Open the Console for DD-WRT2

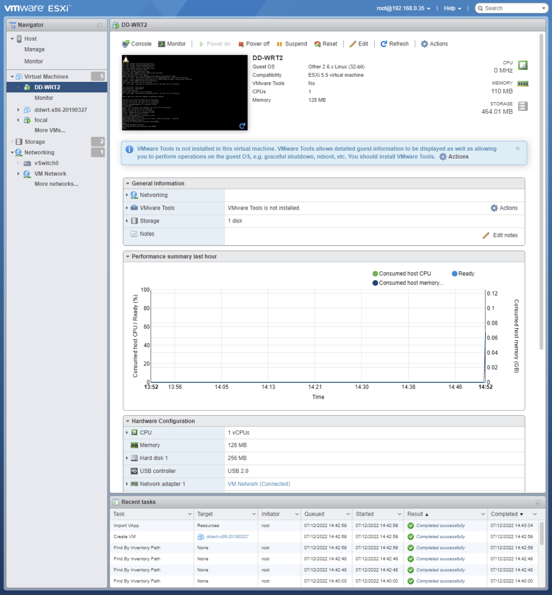(137, 44)
